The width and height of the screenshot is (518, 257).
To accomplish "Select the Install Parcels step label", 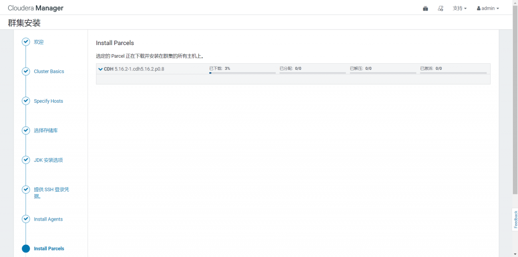I will 49,248.
